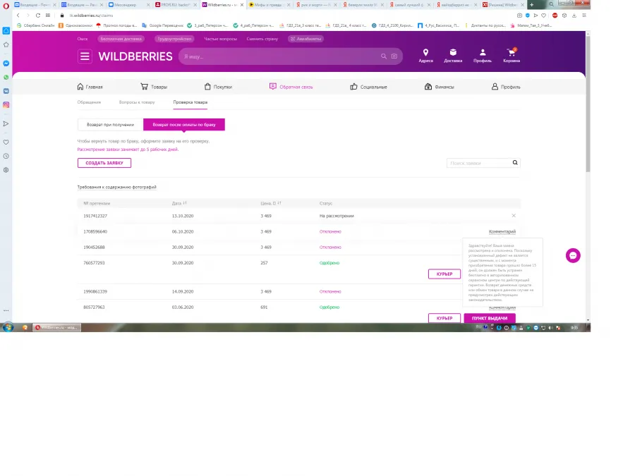
Task: Open a new browser tab with the plus
Action: pos(532,5)
